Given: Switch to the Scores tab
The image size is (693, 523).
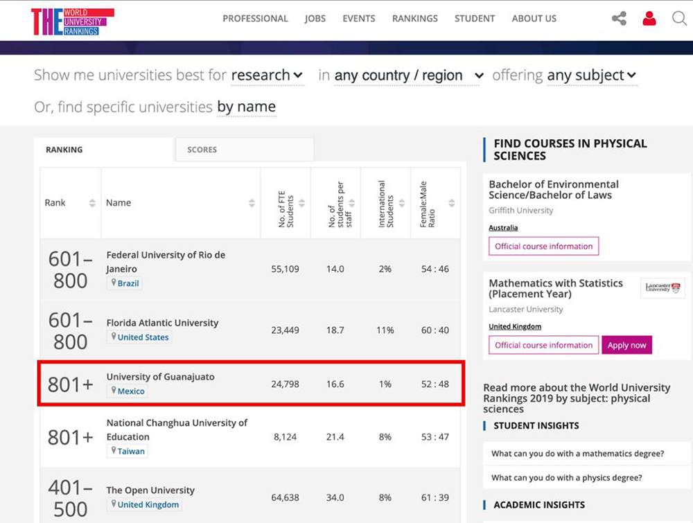Looking at the screenshot, I should click(202, 150).
